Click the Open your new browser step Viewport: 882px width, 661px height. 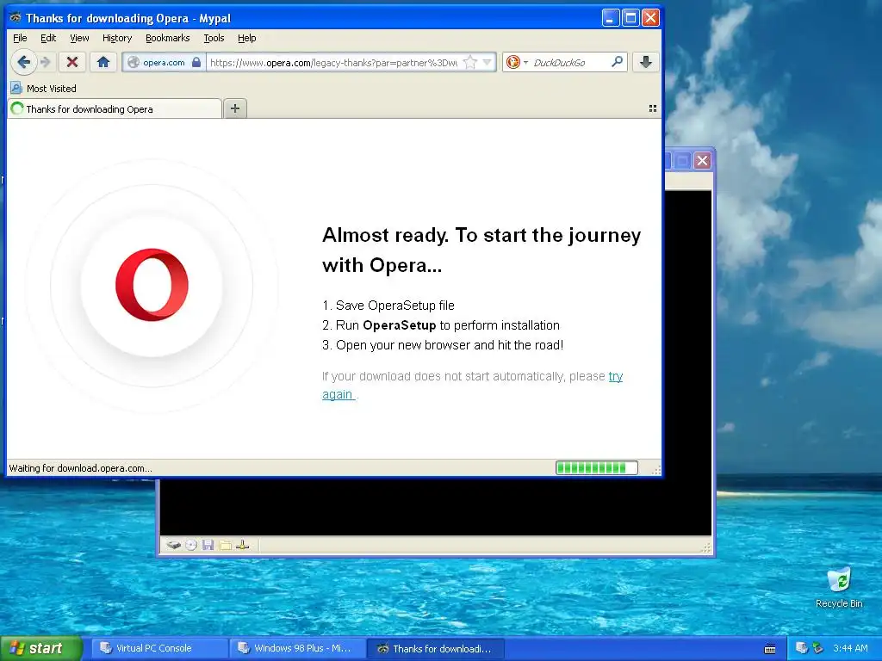pyautogui.click(x=443, y=344)
